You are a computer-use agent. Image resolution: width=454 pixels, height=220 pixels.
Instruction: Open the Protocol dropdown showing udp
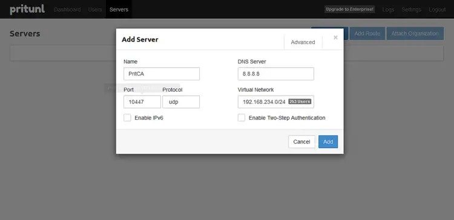click(181, 102)
